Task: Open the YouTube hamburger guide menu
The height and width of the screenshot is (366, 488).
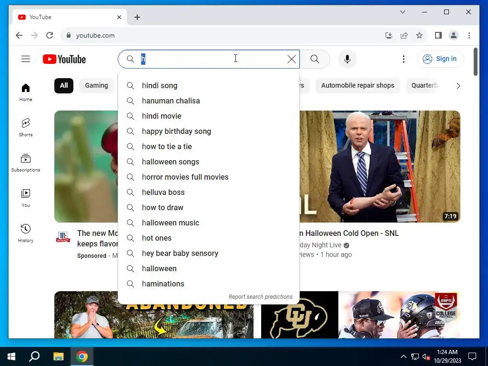Action: click(26, 59)
